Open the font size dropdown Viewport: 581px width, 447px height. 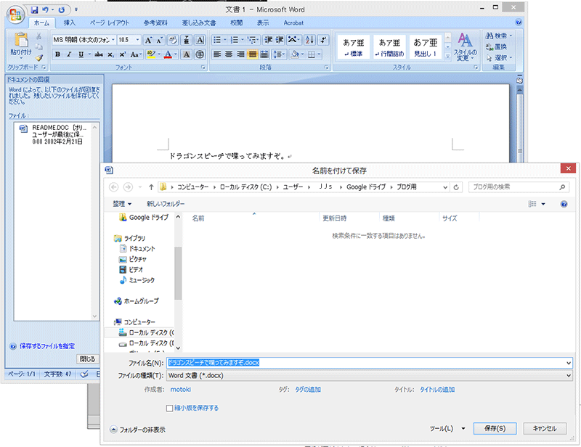click(x=137, y=40)
